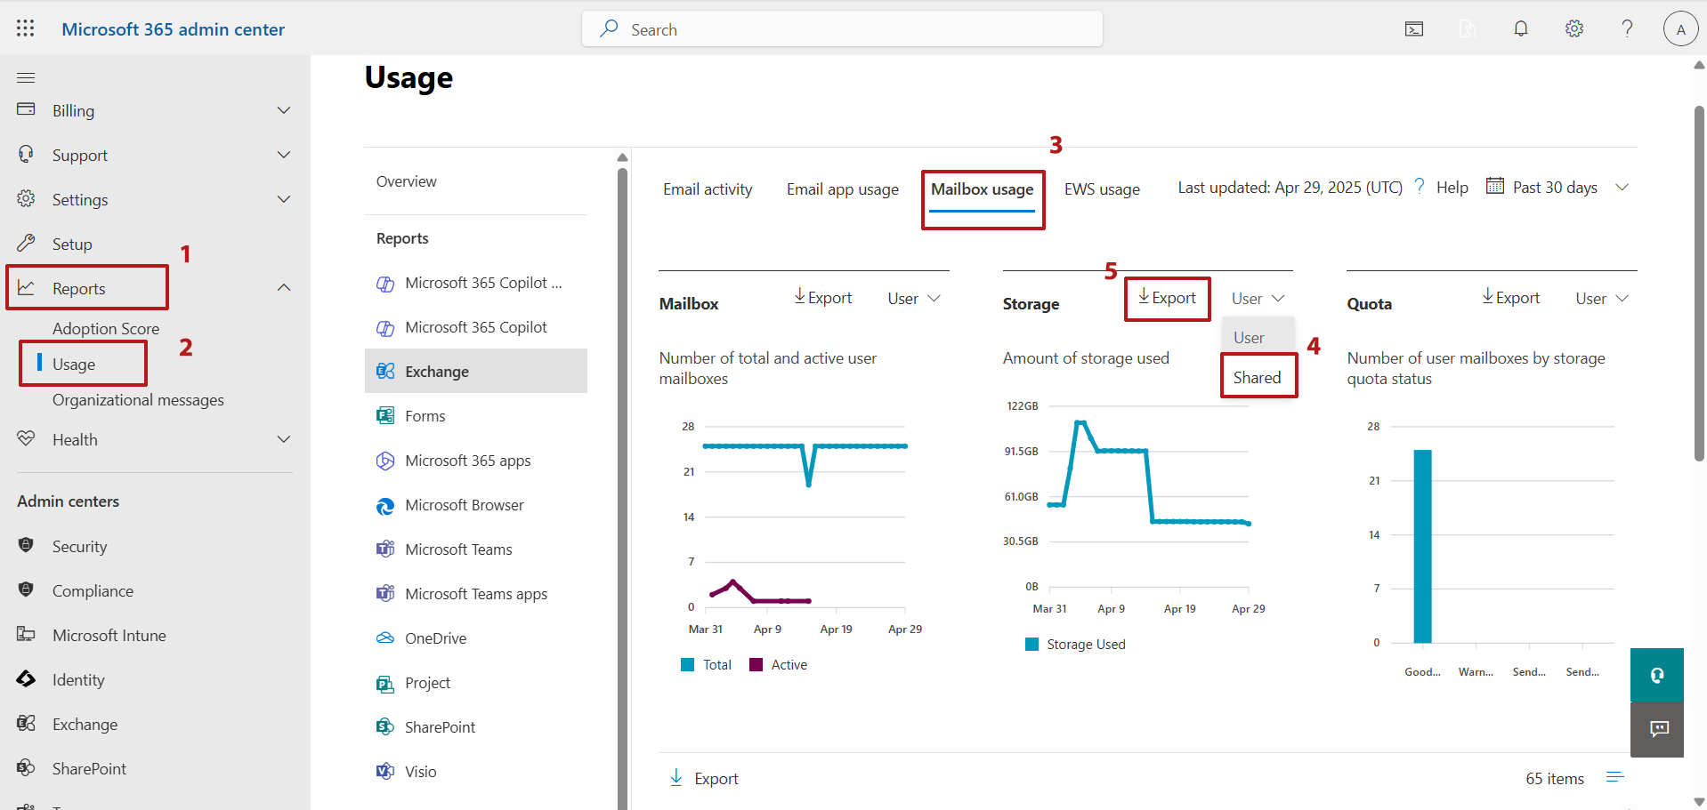This screenshot has width=1707, height=810.
Task: Export the Quota chart data
Action: pyautogui.click(x=1510, y=298)
